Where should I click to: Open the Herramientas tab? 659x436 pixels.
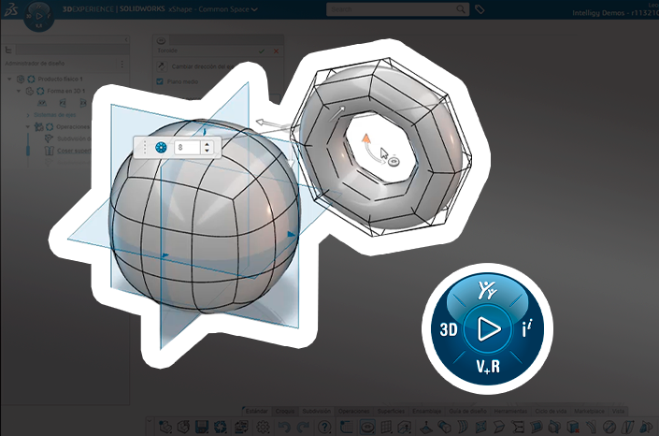tap(510, 411)
